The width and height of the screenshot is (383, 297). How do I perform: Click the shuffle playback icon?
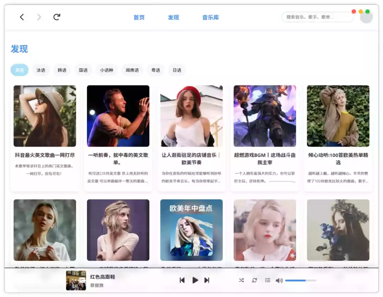(242, 280)
